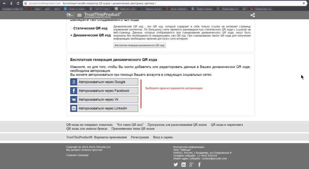
Task: Open Google Plus icon in footer
Action: 191,165
